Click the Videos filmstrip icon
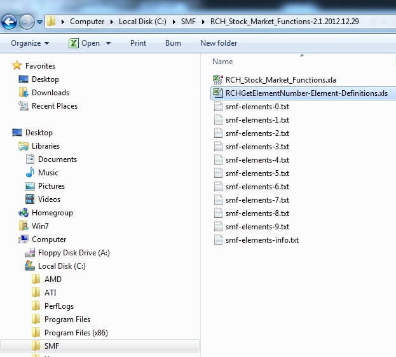The image size is (396, 357). tap(30, 199)
